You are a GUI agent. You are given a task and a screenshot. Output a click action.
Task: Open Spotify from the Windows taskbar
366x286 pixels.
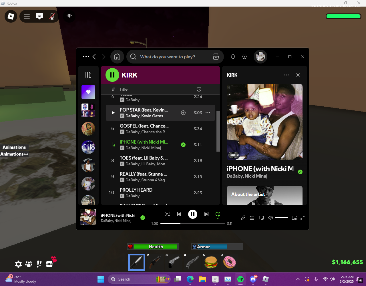click(x=240, y=279)
